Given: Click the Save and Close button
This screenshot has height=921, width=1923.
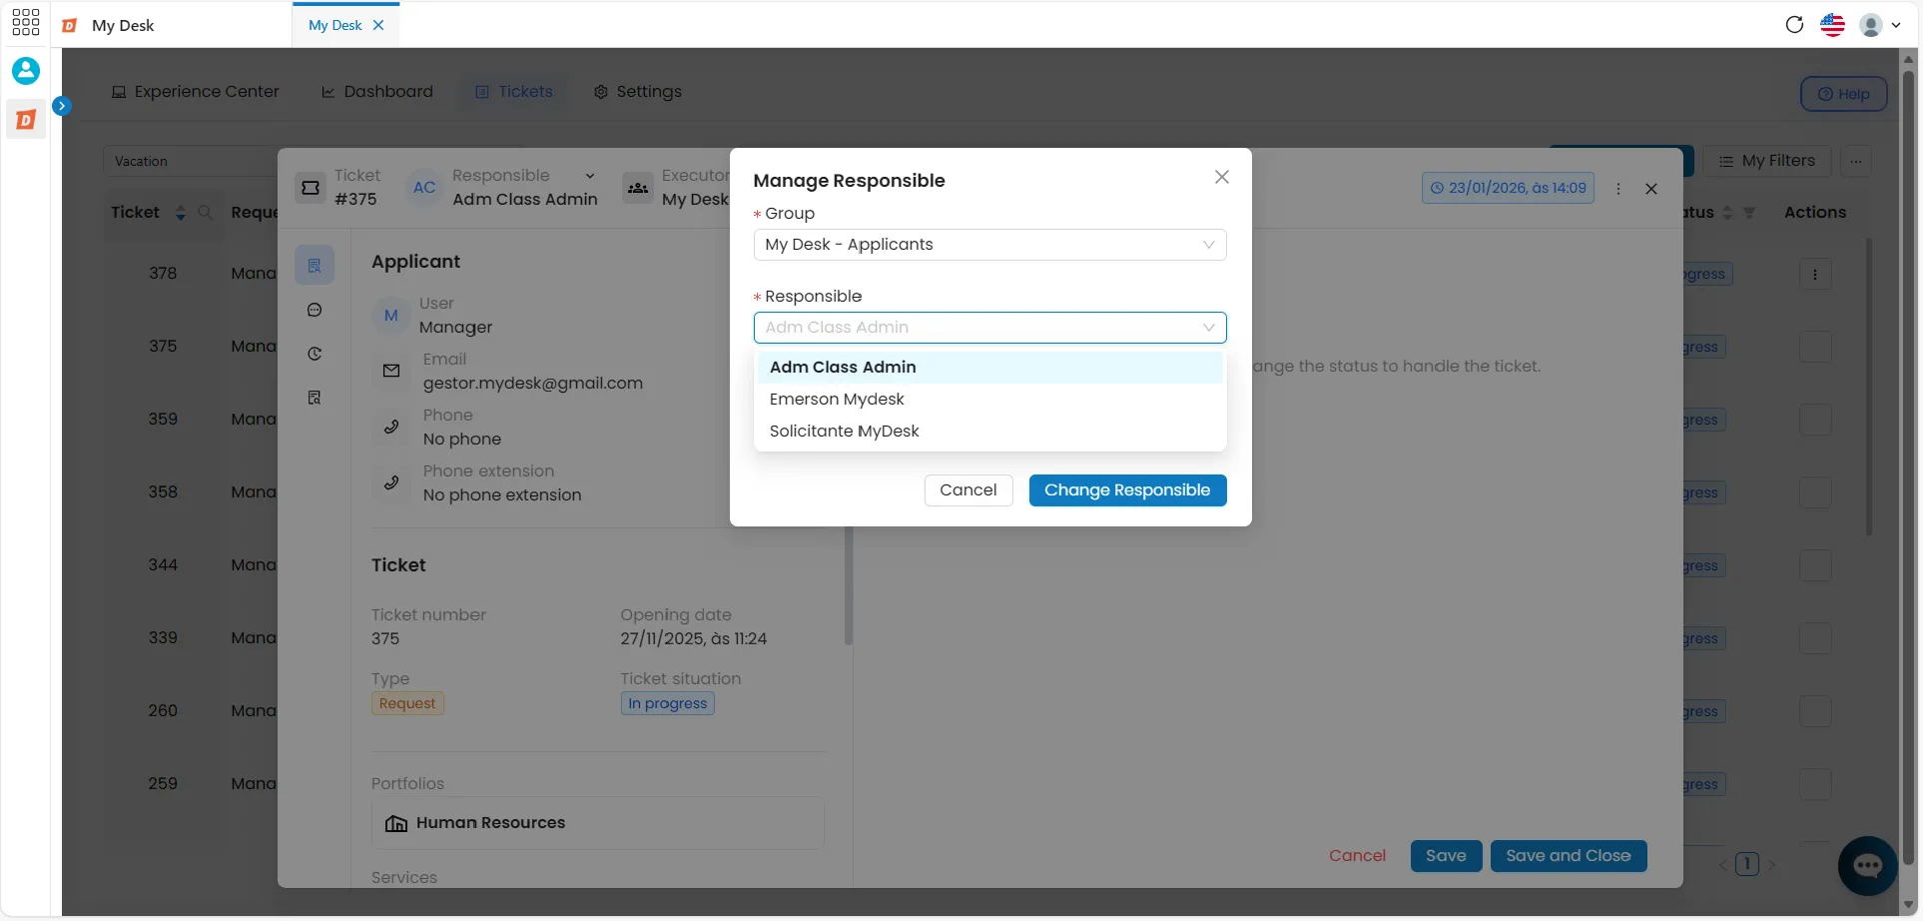Looking at the screenshot, I should click(x=1569, y=856).
